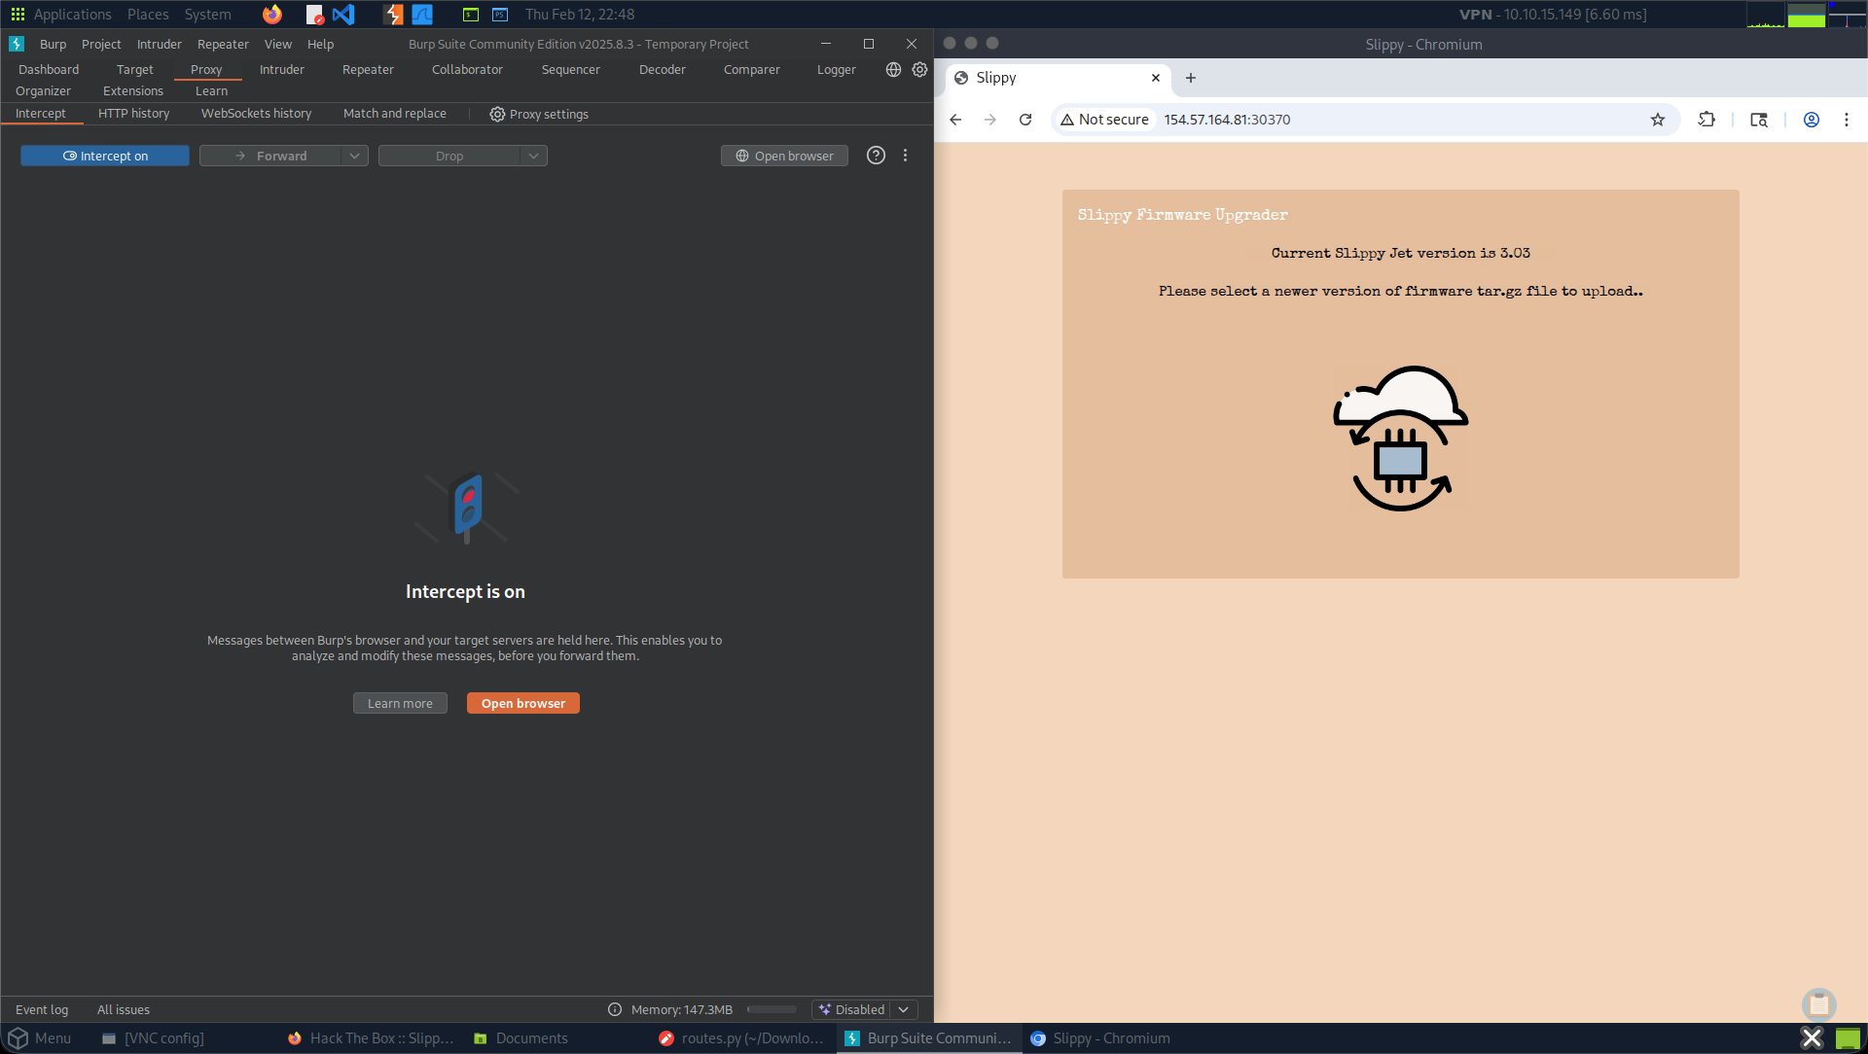The image size is (1868, 1054).
Task: Click Burp settings gear icon
Action: [x=919, y=70]
